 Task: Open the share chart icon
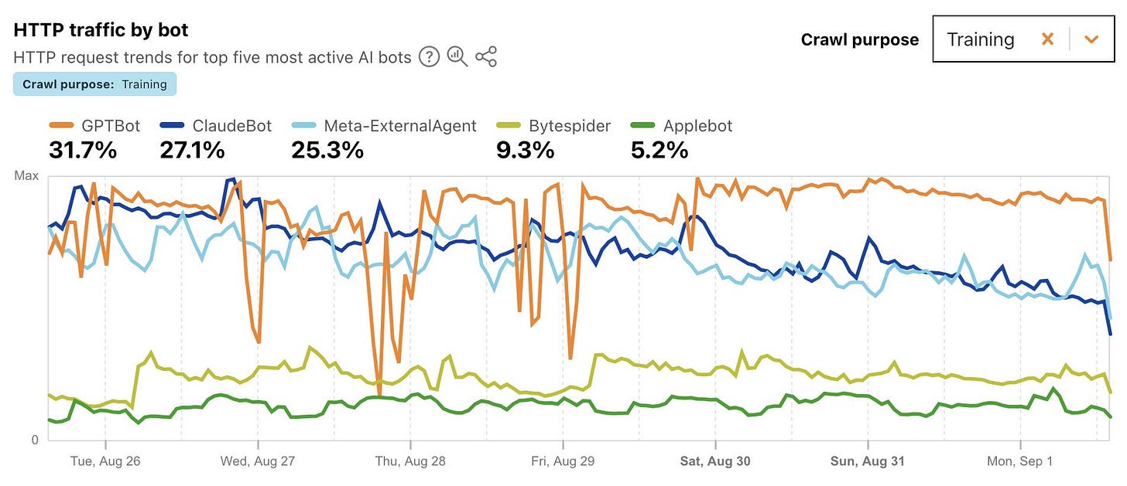(486, 57)
